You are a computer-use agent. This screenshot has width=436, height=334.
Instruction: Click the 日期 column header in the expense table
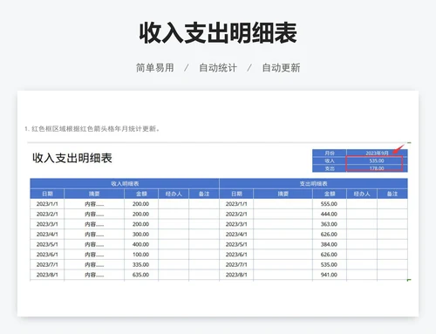pyautogui.click(x=236, y=194)
